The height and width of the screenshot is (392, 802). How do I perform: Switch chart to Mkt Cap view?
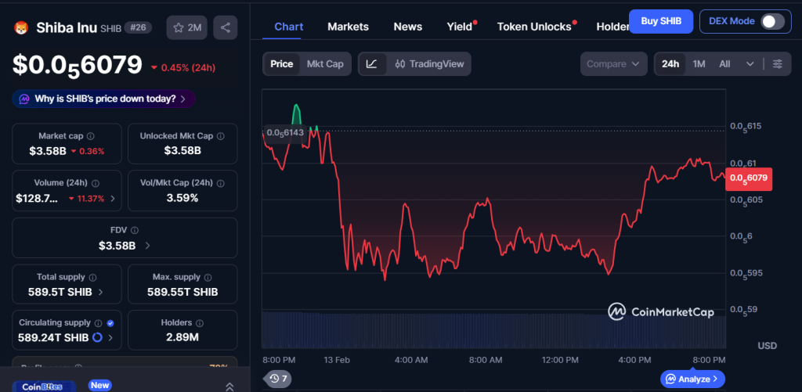324,64
